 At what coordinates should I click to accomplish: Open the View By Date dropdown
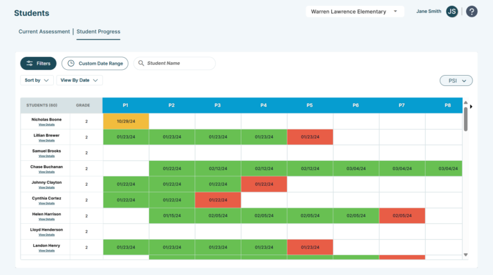click(79, 80)
